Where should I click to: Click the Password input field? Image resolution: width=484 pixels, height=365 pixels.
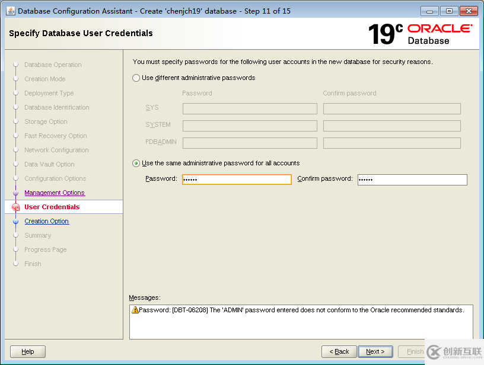237,180
